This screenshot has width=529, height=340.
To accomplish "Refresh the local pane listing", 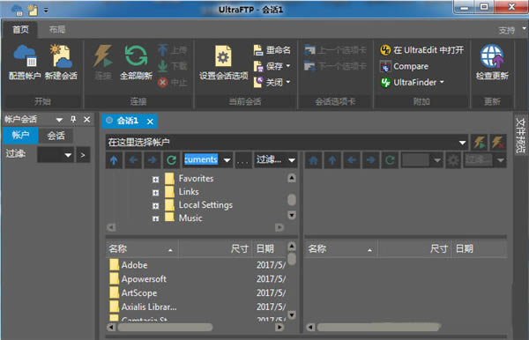I will pyautogui.click(x=171, y=160).
